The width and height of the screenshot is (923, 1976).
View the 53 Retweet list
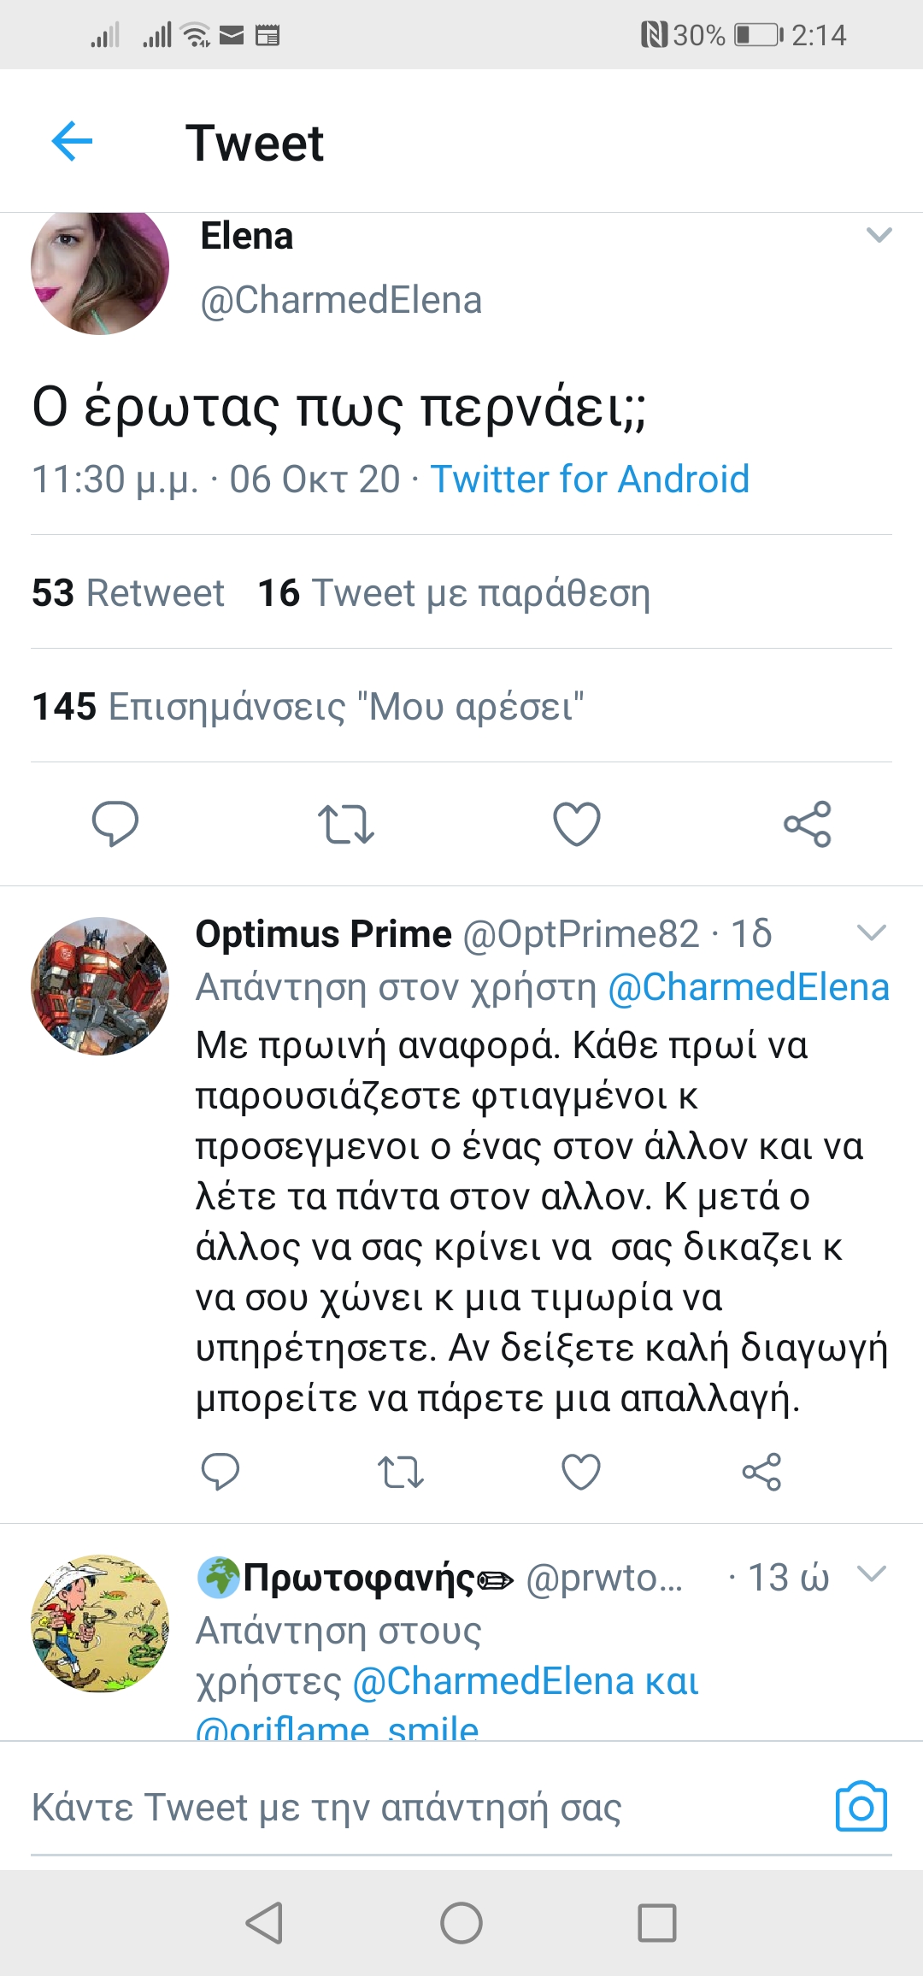[x=128, y=592]
